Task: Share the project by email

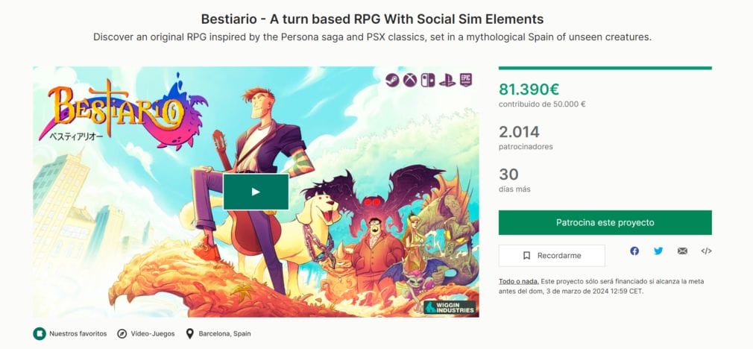Action: point(682,251)
